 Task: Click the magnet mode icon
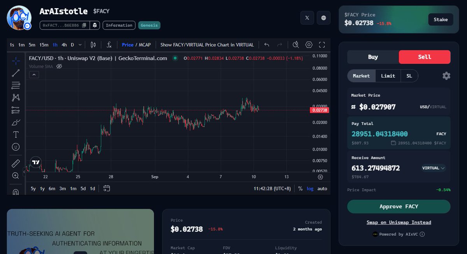[16, 191]
